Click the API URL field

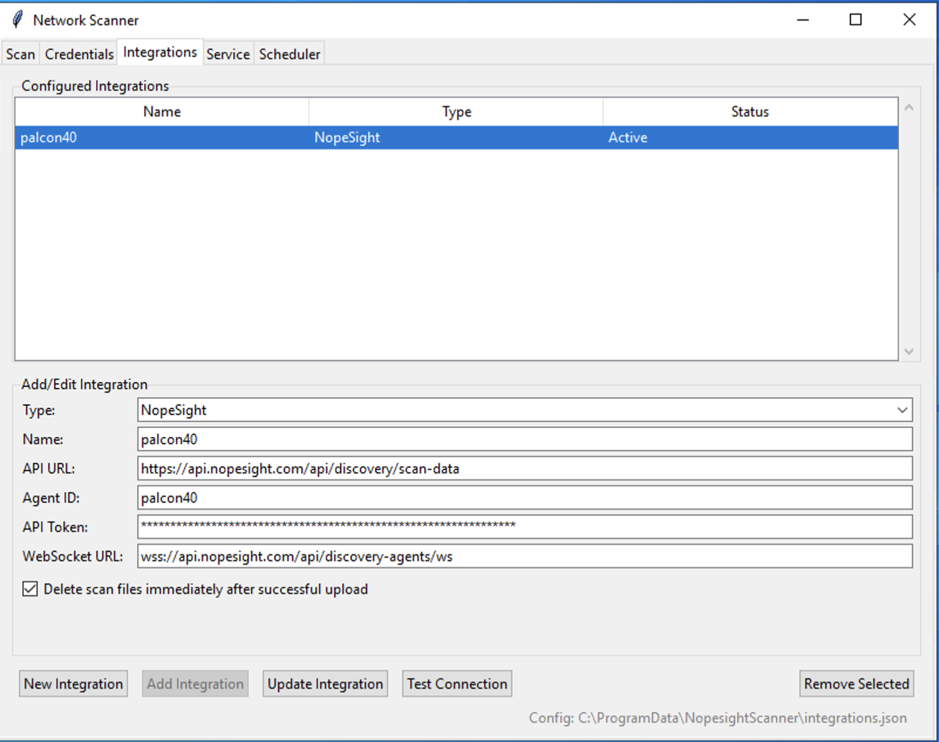click(410, 468)
